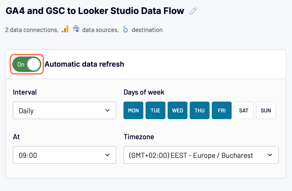Click the 'Days of week' label
This screenshot has width=292, height=191.
coord(144,92)
